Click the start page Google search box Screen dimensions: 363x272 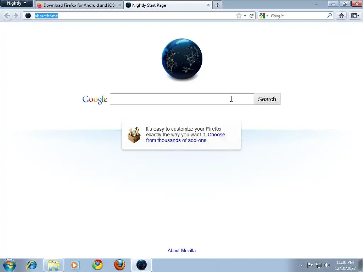(182, 99)
